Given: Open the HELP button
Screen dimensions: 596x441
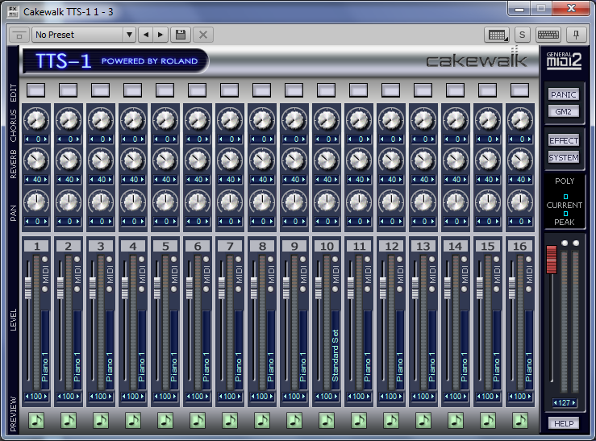Looking at the screenshot, I should point(563,423).
